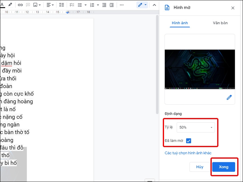
Task: Click the text line 'đàng hoàng'
Action: pos(18,101)
